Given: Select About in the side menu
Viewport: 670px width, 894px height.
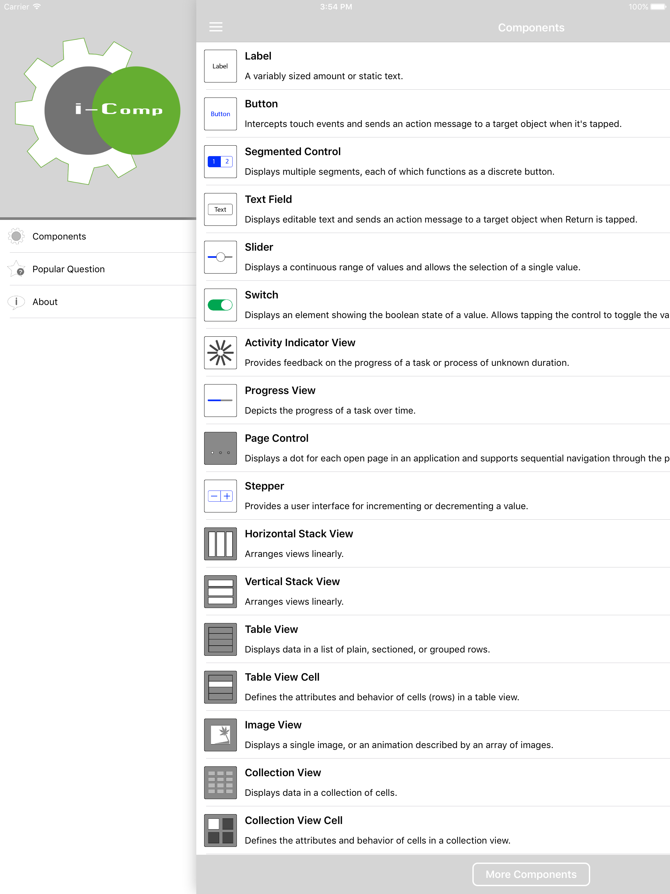Looking at the screenshot, I should 45,302.
